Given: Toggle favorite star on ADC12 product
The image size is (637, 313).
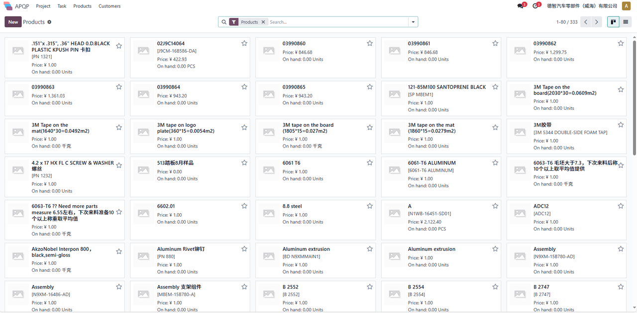Looking at the screenshot, I should [621, 206].
